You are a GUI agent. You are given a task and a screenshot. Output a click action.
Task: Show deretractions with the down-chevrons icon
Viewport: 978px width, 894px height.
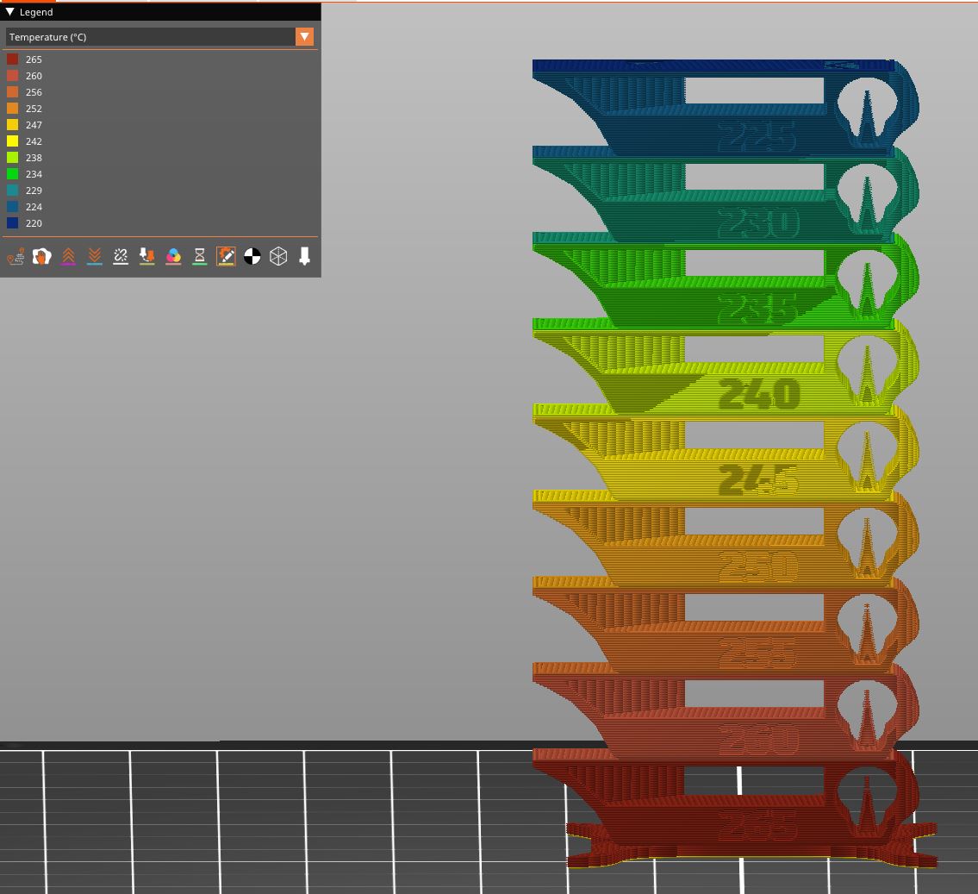point(95,256)
